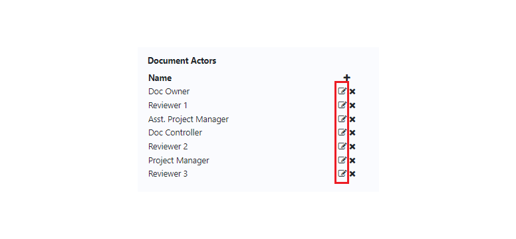Select the Reviewer 3 row label
The width and height of the screenshot is (516, 239).
168,173
